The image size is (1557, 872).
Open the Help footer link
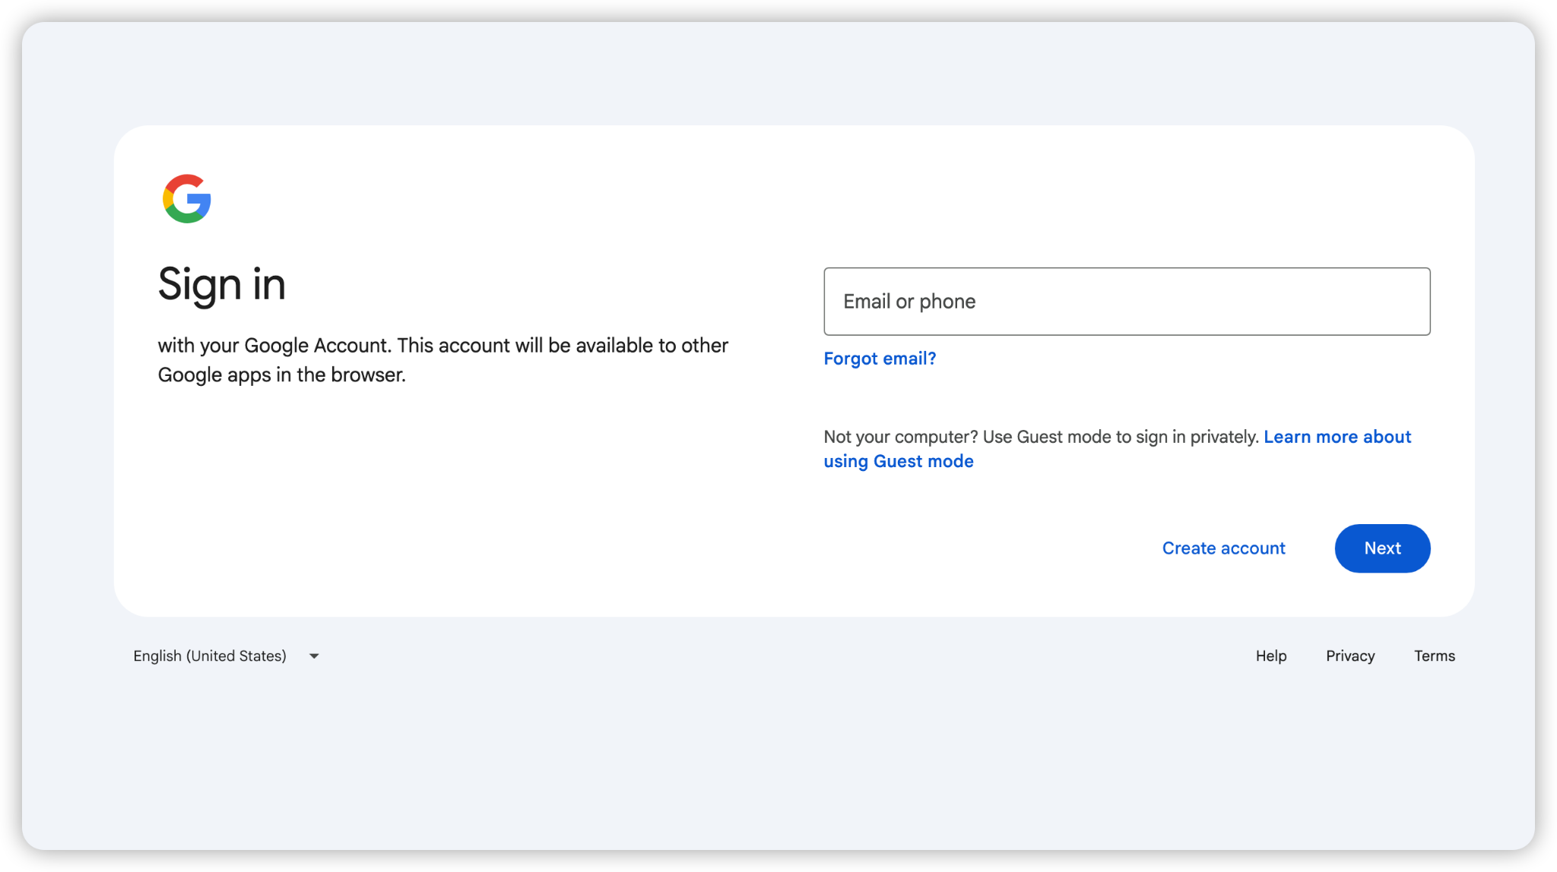click(x=1271, y=656)
